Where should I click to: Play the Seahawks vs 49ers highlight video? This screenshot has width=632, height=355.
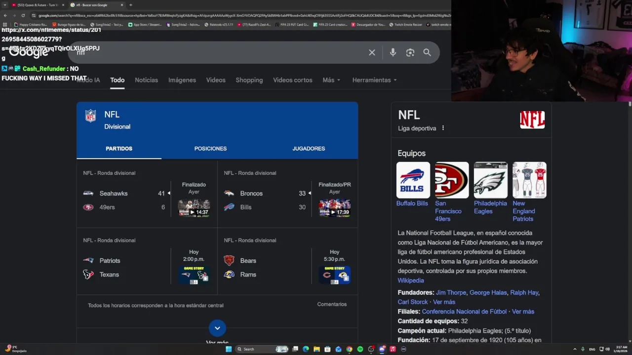[194, 208]
